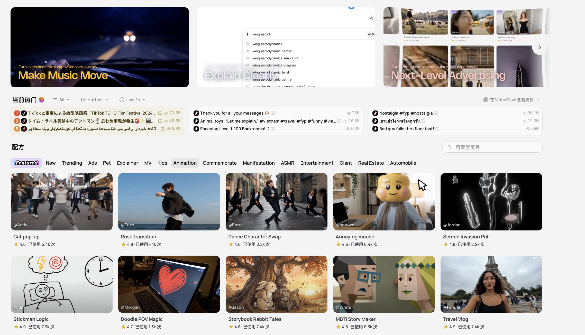Click the TikTok icon beside 'Escaping Level 1-100 Backrooms!-2'
The height and width of the screenshot is (335, 585).
pyautogui.click(x=196, y=129)
